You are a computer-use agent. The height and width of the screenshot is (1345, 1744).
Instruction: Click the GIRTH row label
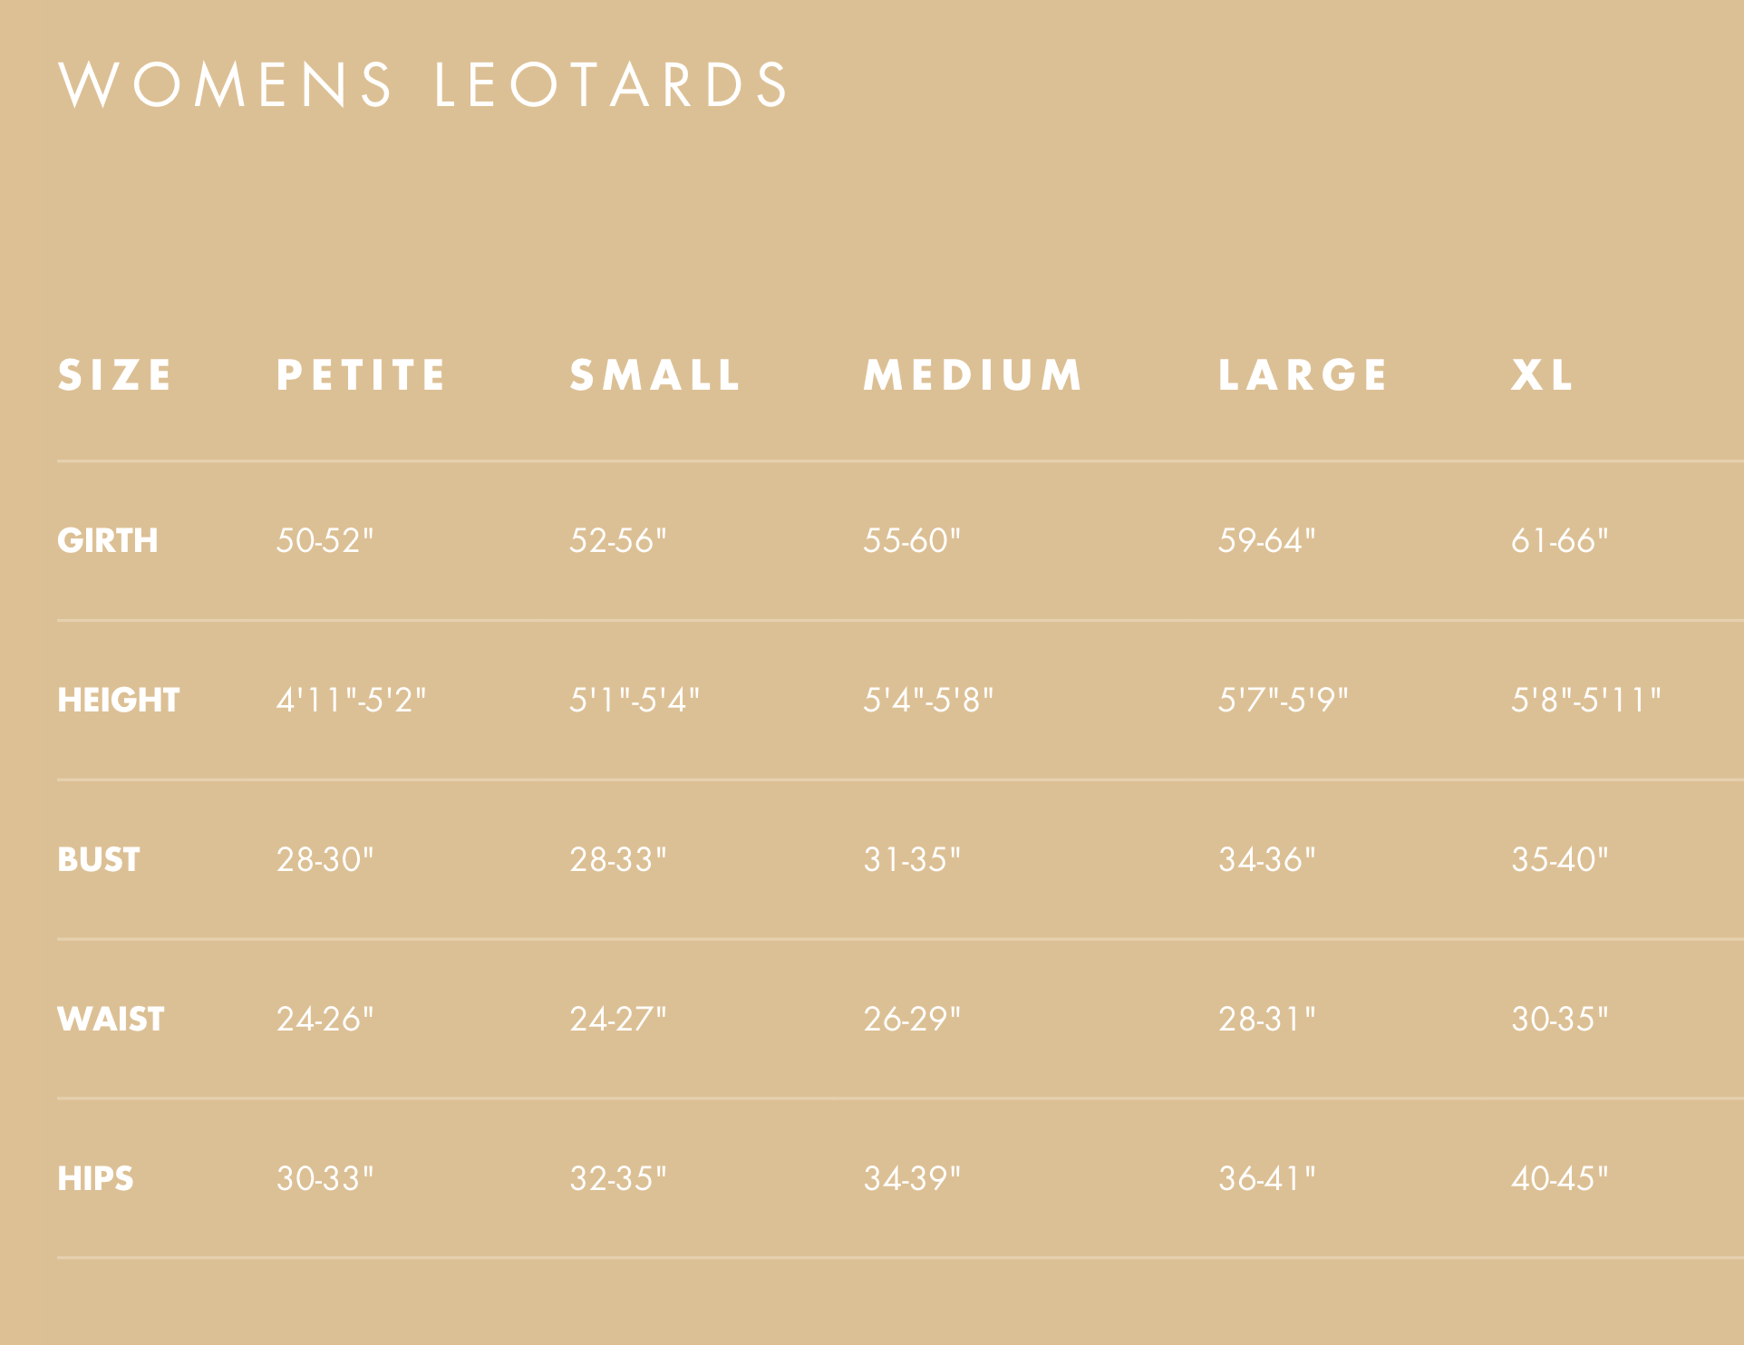pyautogui.click(x=108, y=541)
